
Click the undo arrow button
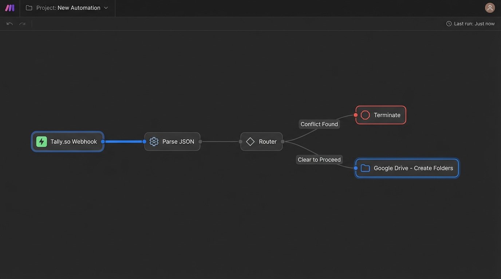[9, 23]
